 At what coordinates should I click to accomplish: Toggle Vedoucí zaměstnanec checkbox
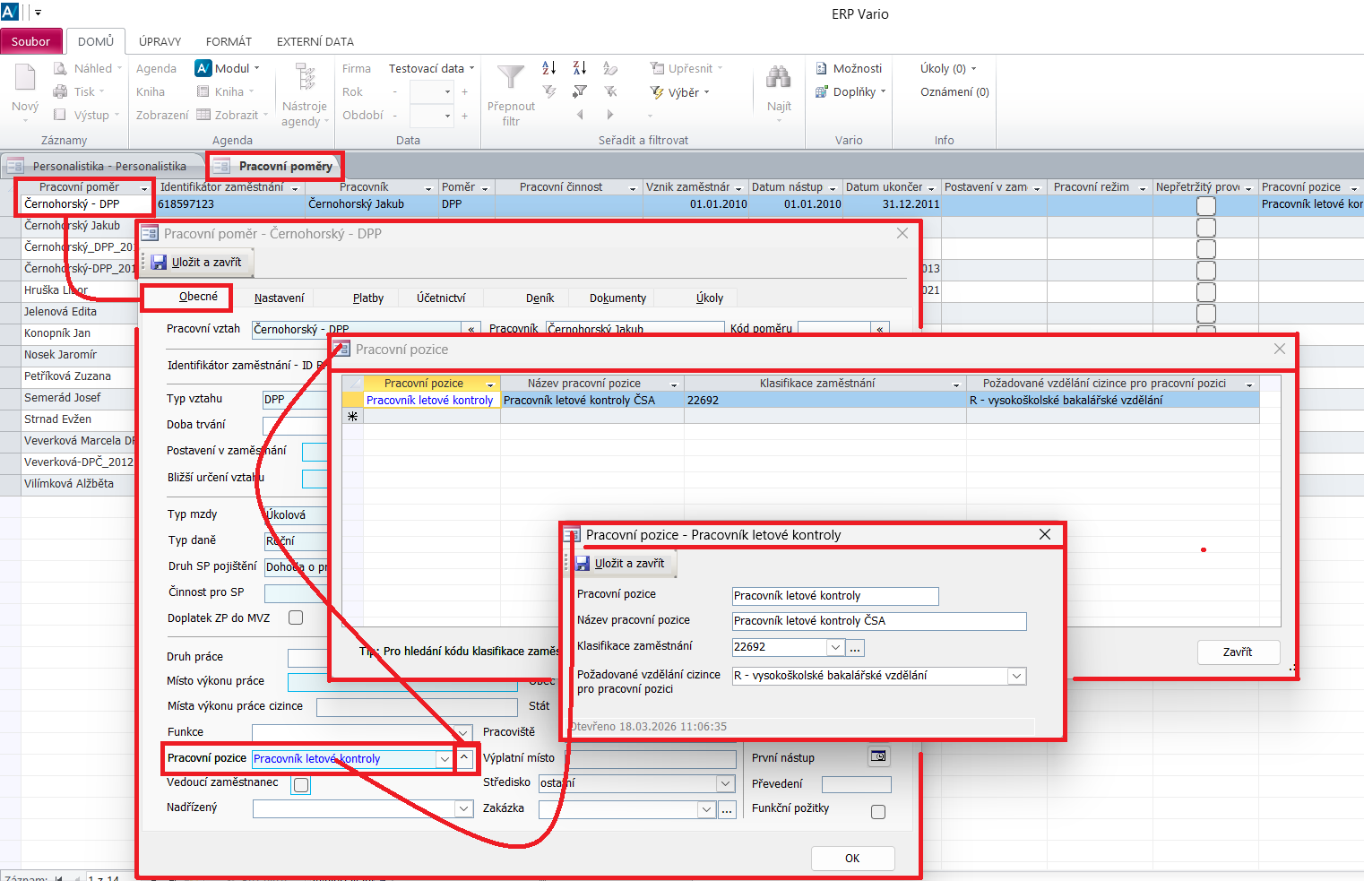pyautogui.click(x=301, y=785)
